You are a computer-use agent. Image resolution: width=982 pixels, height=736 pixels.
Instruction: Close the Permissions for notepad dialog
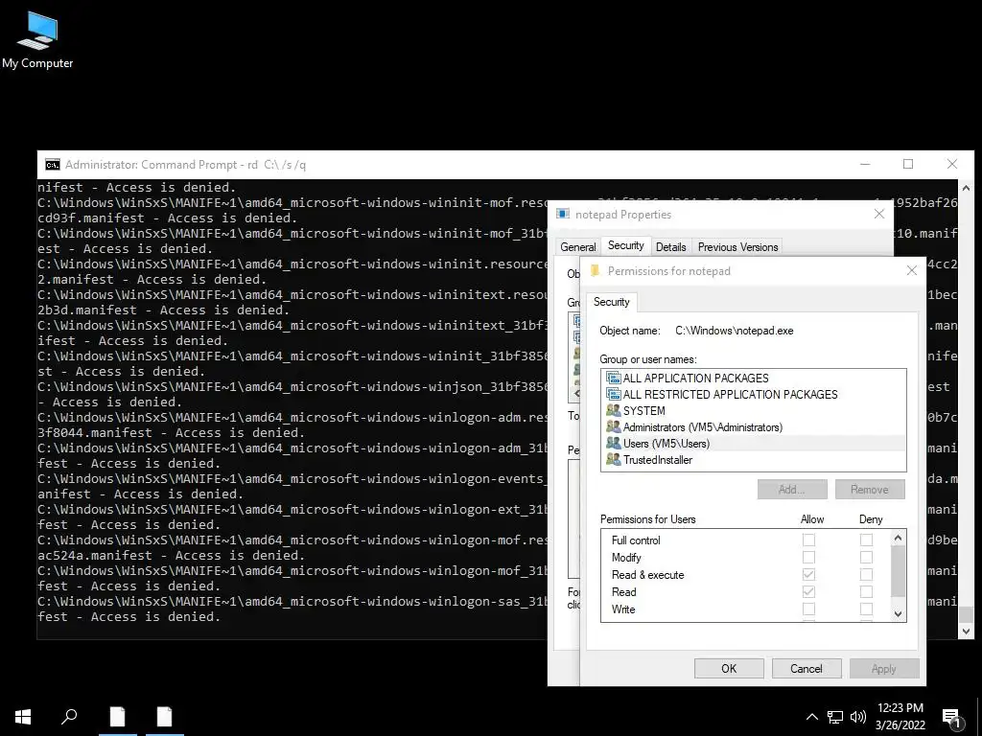point(912,270)
